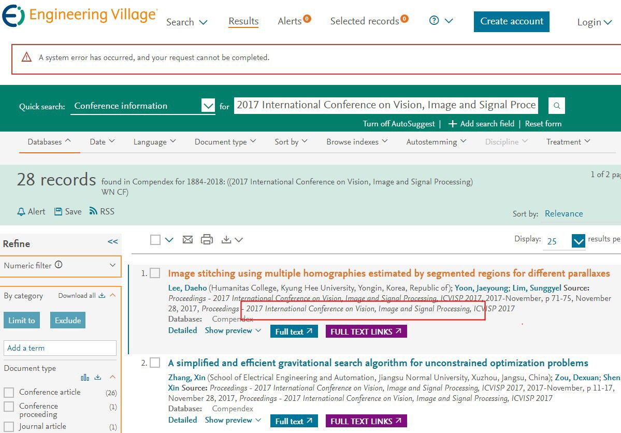Viewport: 621px width, 433px height.
Task: Expand the Numeric filter section
Action: (112, 265)
